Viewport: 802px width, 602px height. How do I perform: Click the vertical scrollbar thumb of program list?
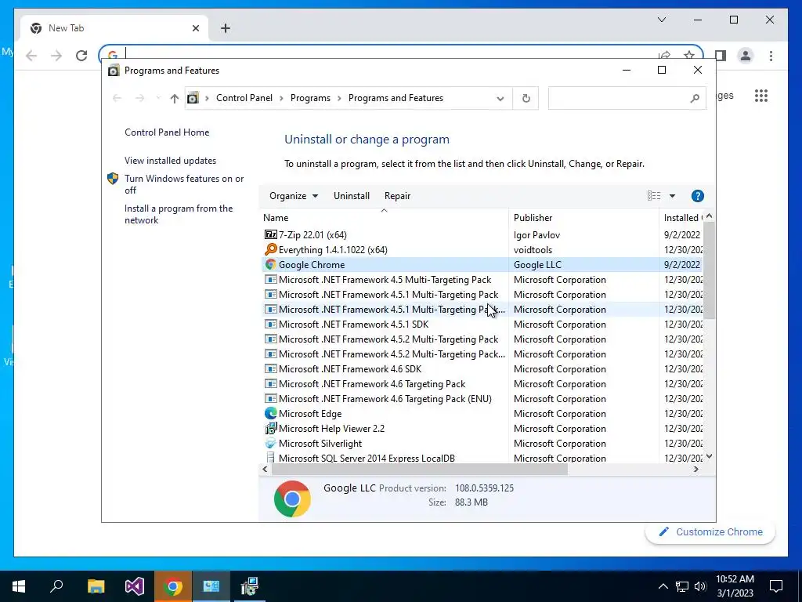pos(709,270)
